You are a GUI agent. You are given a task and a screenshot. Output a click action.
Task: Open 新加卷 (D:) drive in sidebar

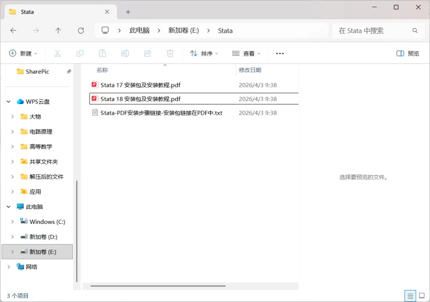coord(39,237)
